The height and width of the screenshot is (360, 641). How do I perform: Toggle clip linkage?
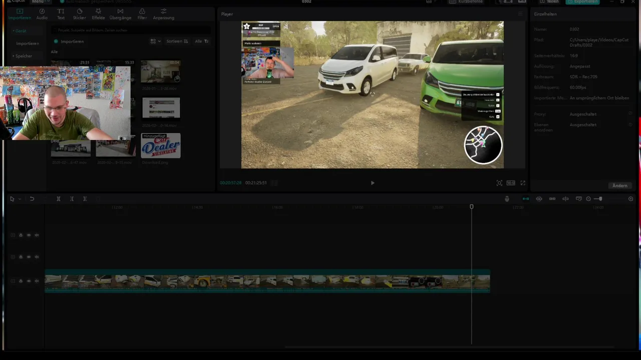[x=552, y=199]
